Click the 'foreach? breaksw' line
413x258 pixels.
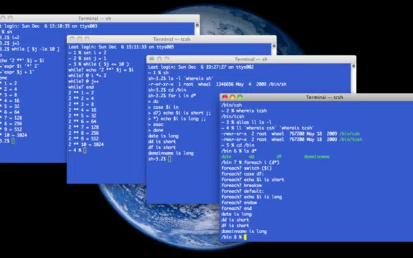point(242,185)
